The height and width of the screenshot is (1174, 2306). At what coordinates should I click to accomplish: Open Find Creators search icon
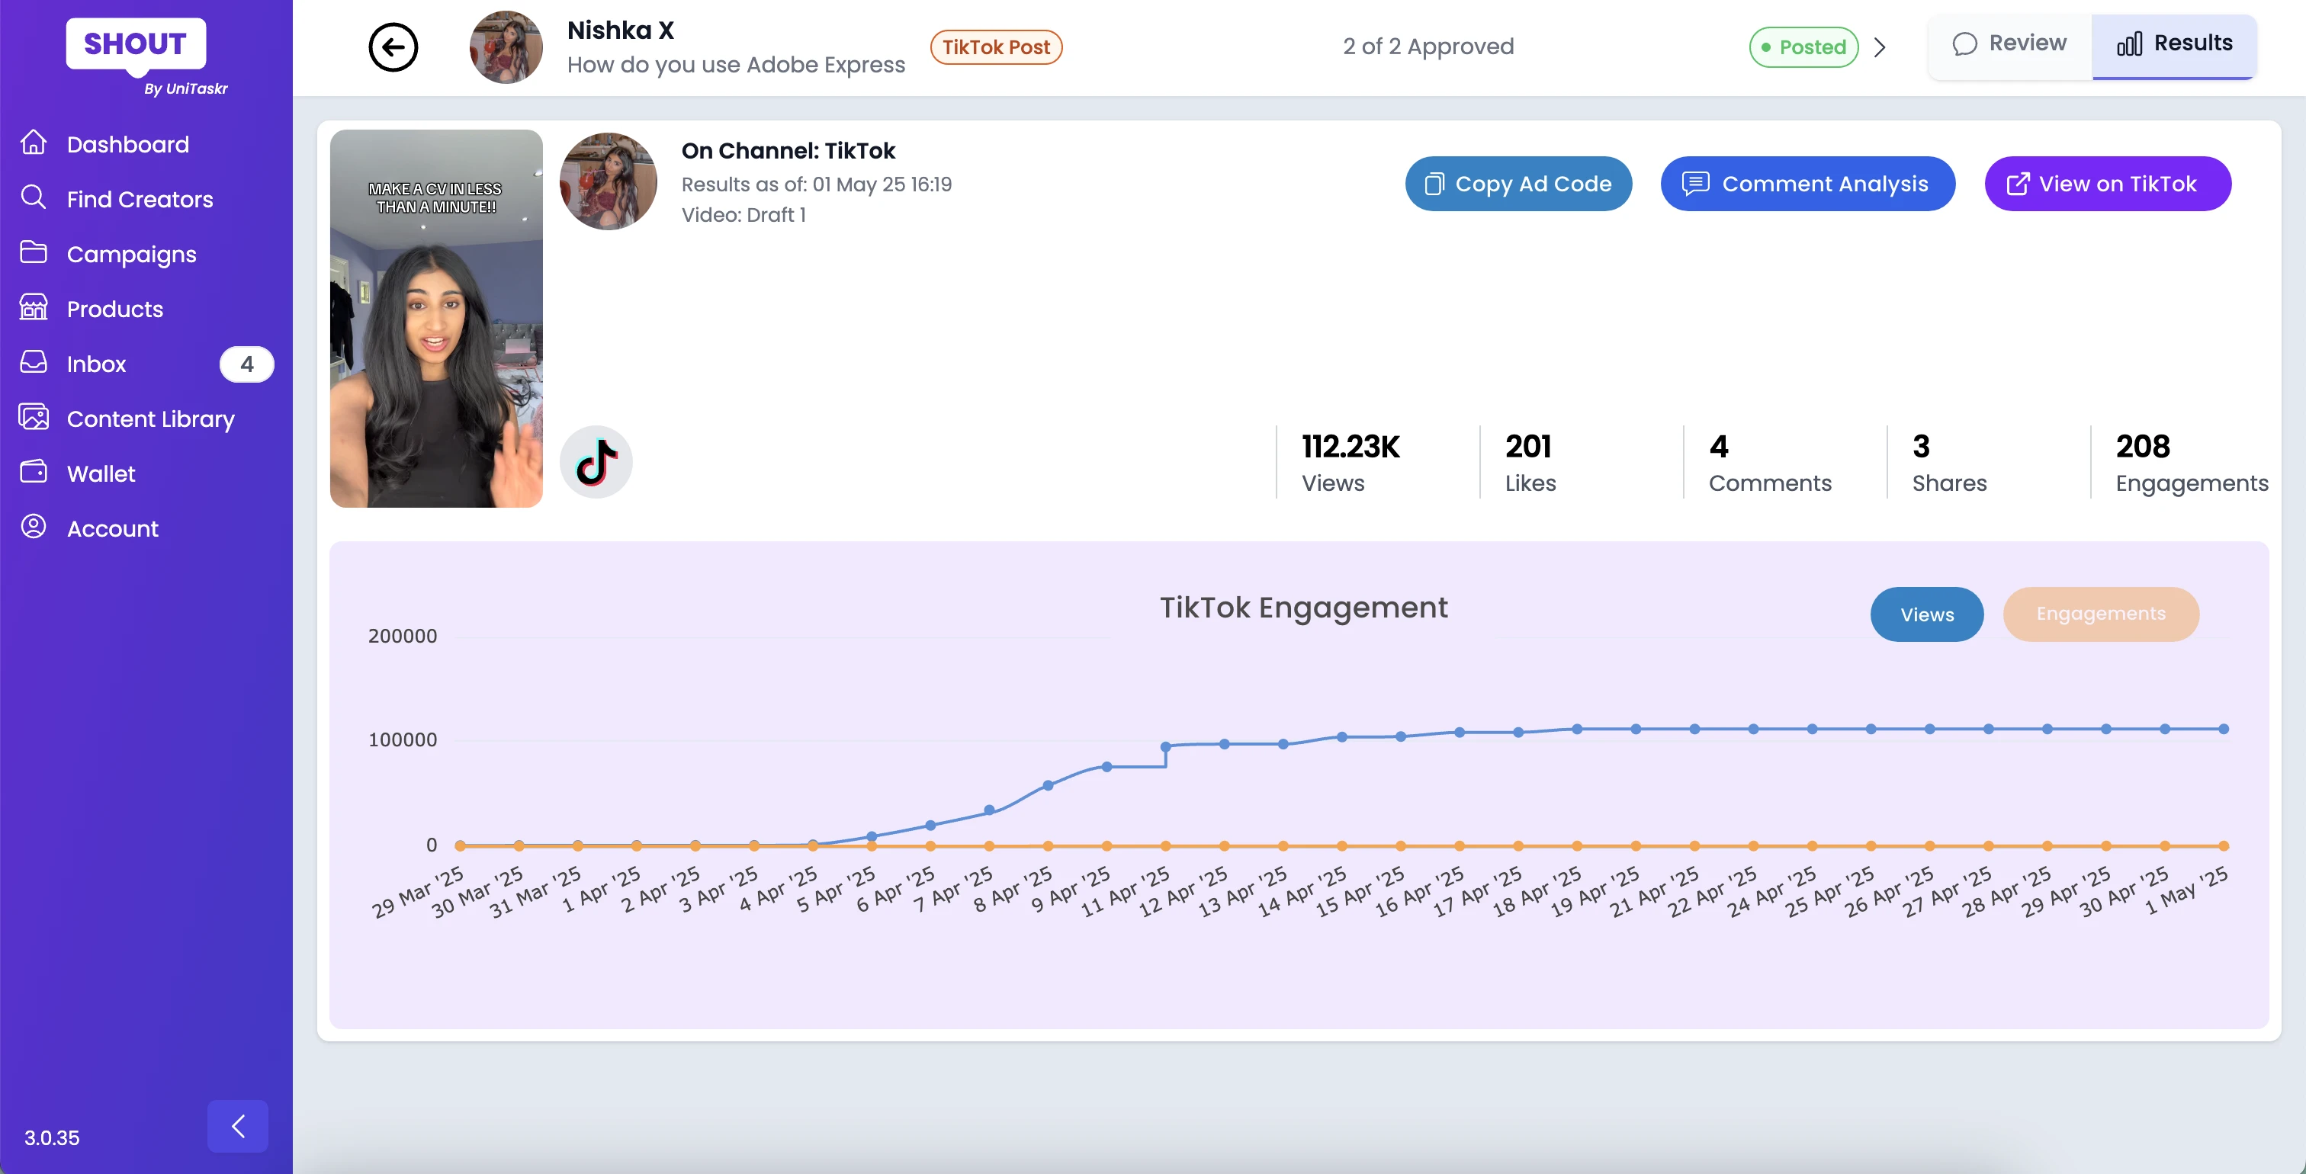pyautogui.click(x=33, y=197)
